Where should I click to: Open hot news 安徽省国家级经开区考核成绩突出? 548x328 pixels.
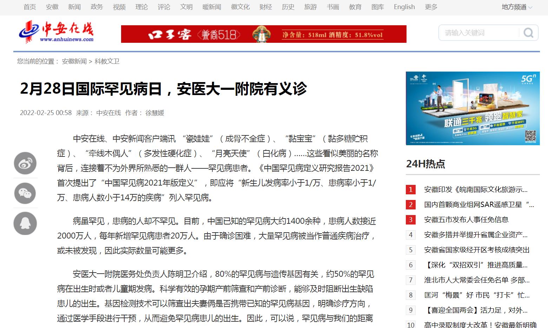point(476,250)
